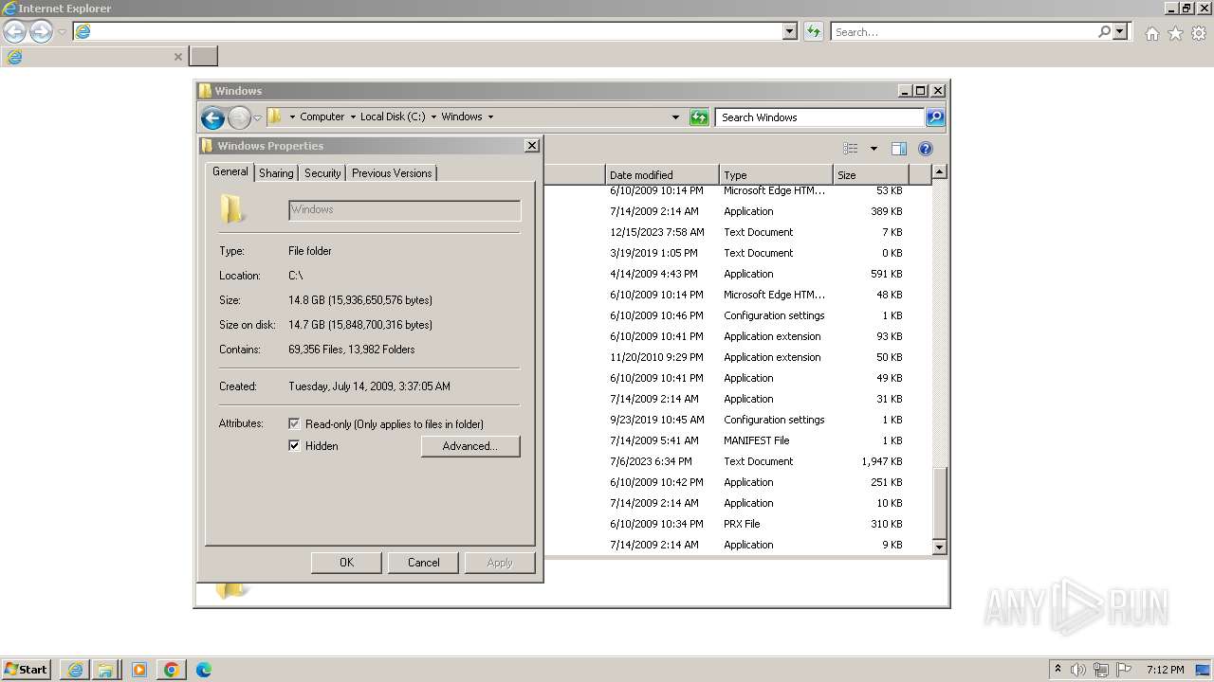Image resolution: width=1214 pixels, height=682 pixels.
Task: Open the network status tray icon
Action: tap(1101, 670)
